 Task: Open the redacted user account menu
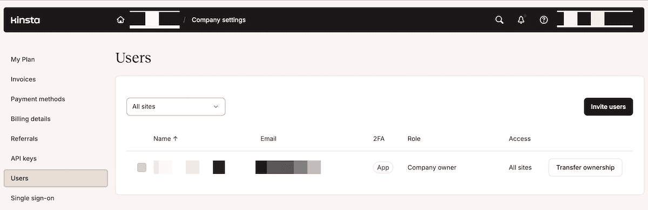coord(595,19)
